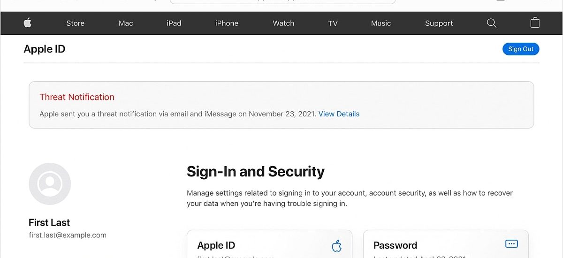Click the password dots icon in Password card
The width and height of the screenshot is (563, 258).
(511, 243)
